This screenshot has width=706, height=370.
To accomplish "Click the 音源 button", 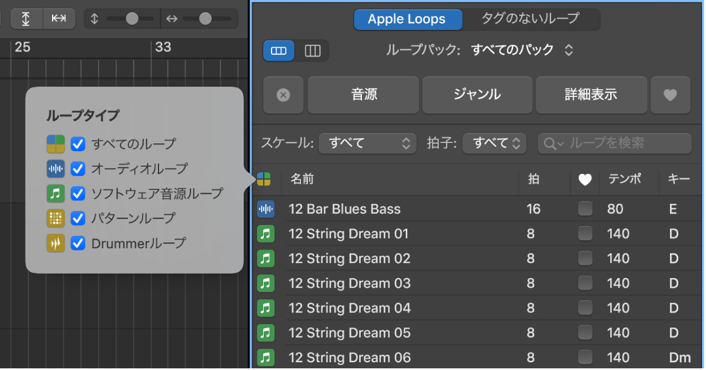I will [364, 95].
